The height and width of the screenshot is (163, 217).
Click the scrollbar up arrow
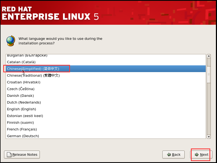point(209,56)
